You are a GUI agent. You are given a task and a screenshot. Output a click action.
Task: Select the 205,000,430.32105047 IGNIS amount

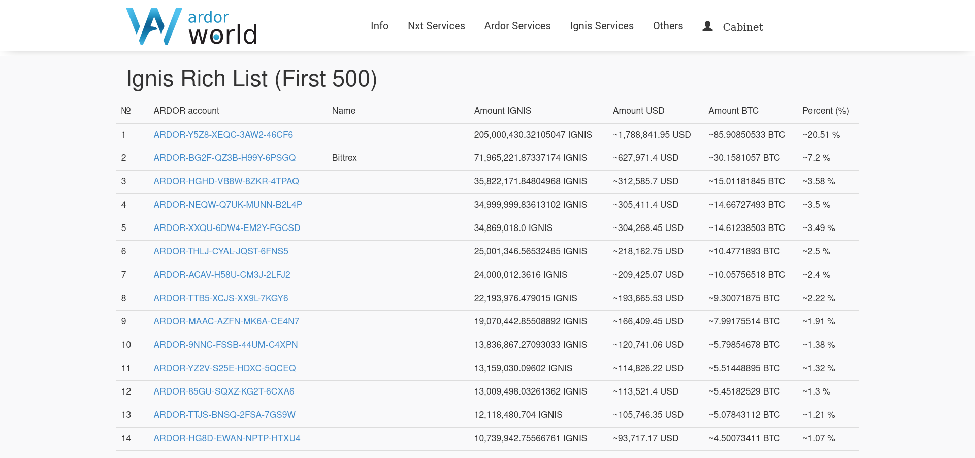click(x=533, y=135)
